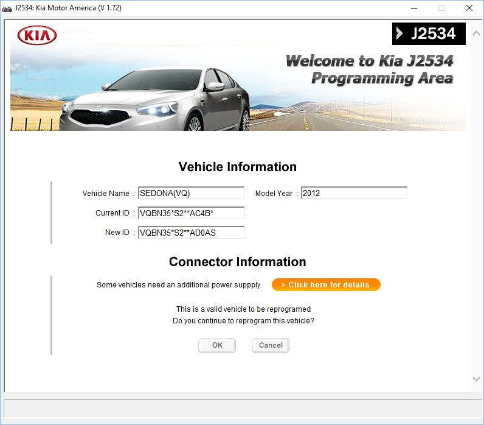This screenshot has height=425, width=484.
Task: Click the 'Current ID' label
Action: (112, 213)
